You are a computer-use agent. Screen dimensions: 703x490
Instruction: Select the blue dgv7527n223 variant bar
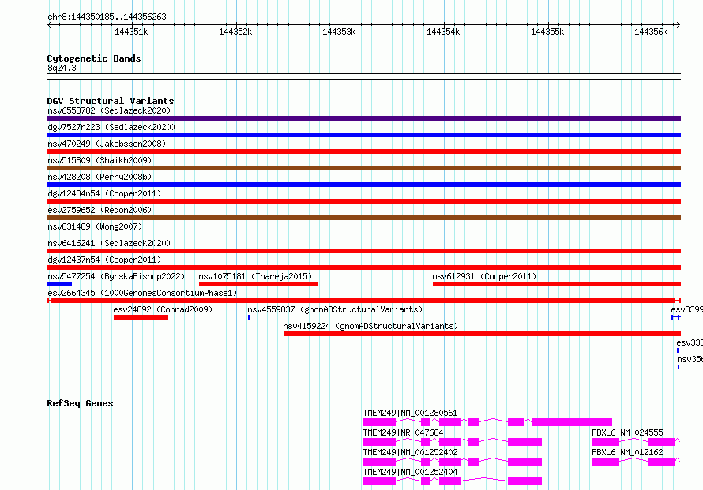point(363,135)
